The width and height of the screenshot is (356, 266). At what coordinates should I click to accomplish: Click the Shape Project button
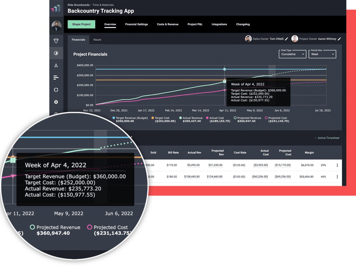click(81, 24)
